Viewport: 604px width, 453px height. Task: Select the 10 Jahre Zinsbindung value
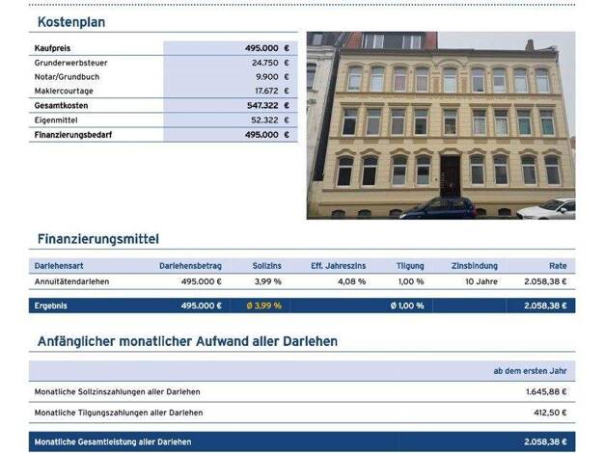tap(481, 281)
